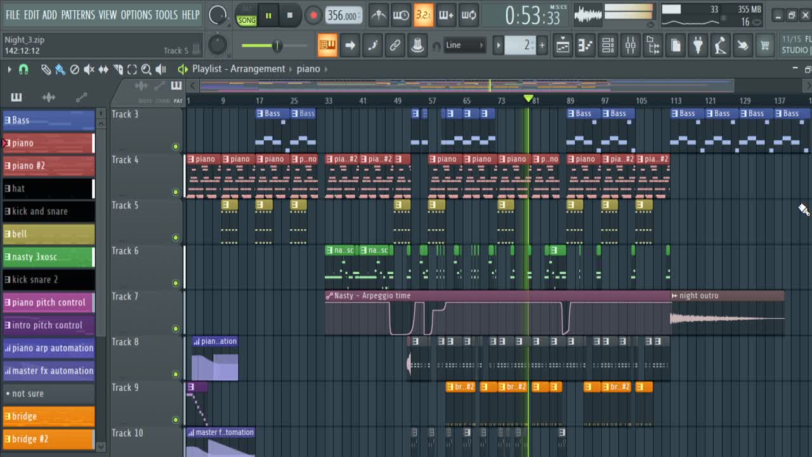The height and width of the screenshot is (457, 812).
Task: Click the master pitch knob
Action: coord(218,44)
